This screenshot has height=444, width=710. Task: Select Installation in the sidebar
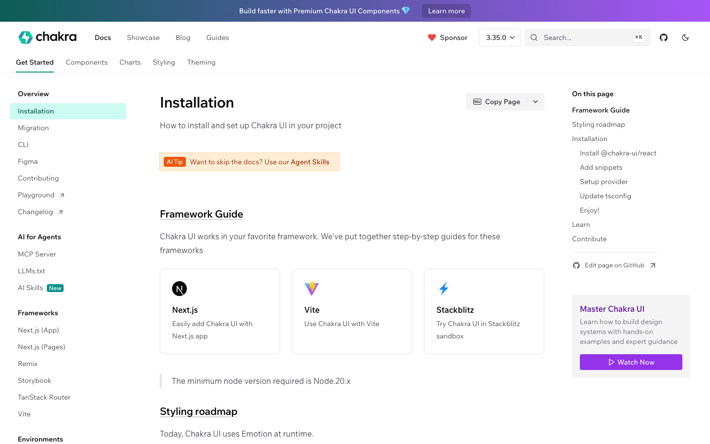[68, 111]
